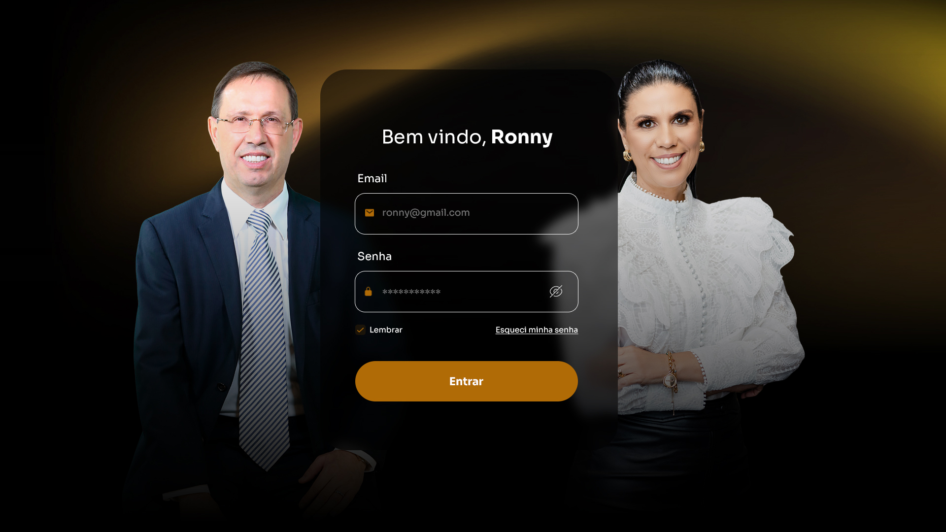Toggle password visibility with crossed-eye icon
The image size is (946, 532).
556,292
